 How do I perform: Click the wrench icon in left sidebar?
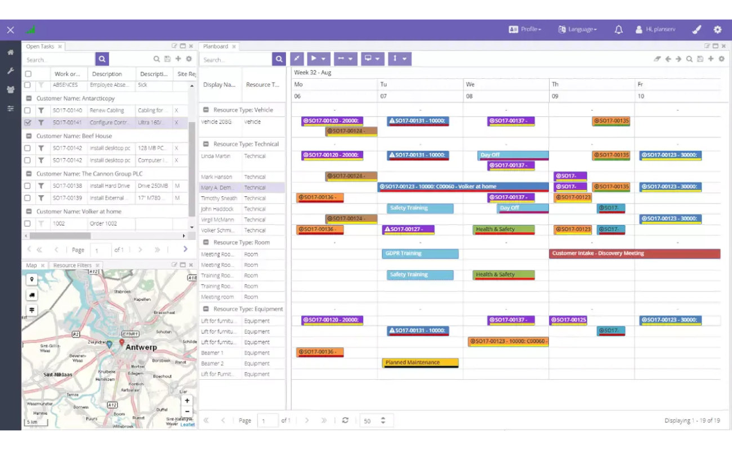10,71
